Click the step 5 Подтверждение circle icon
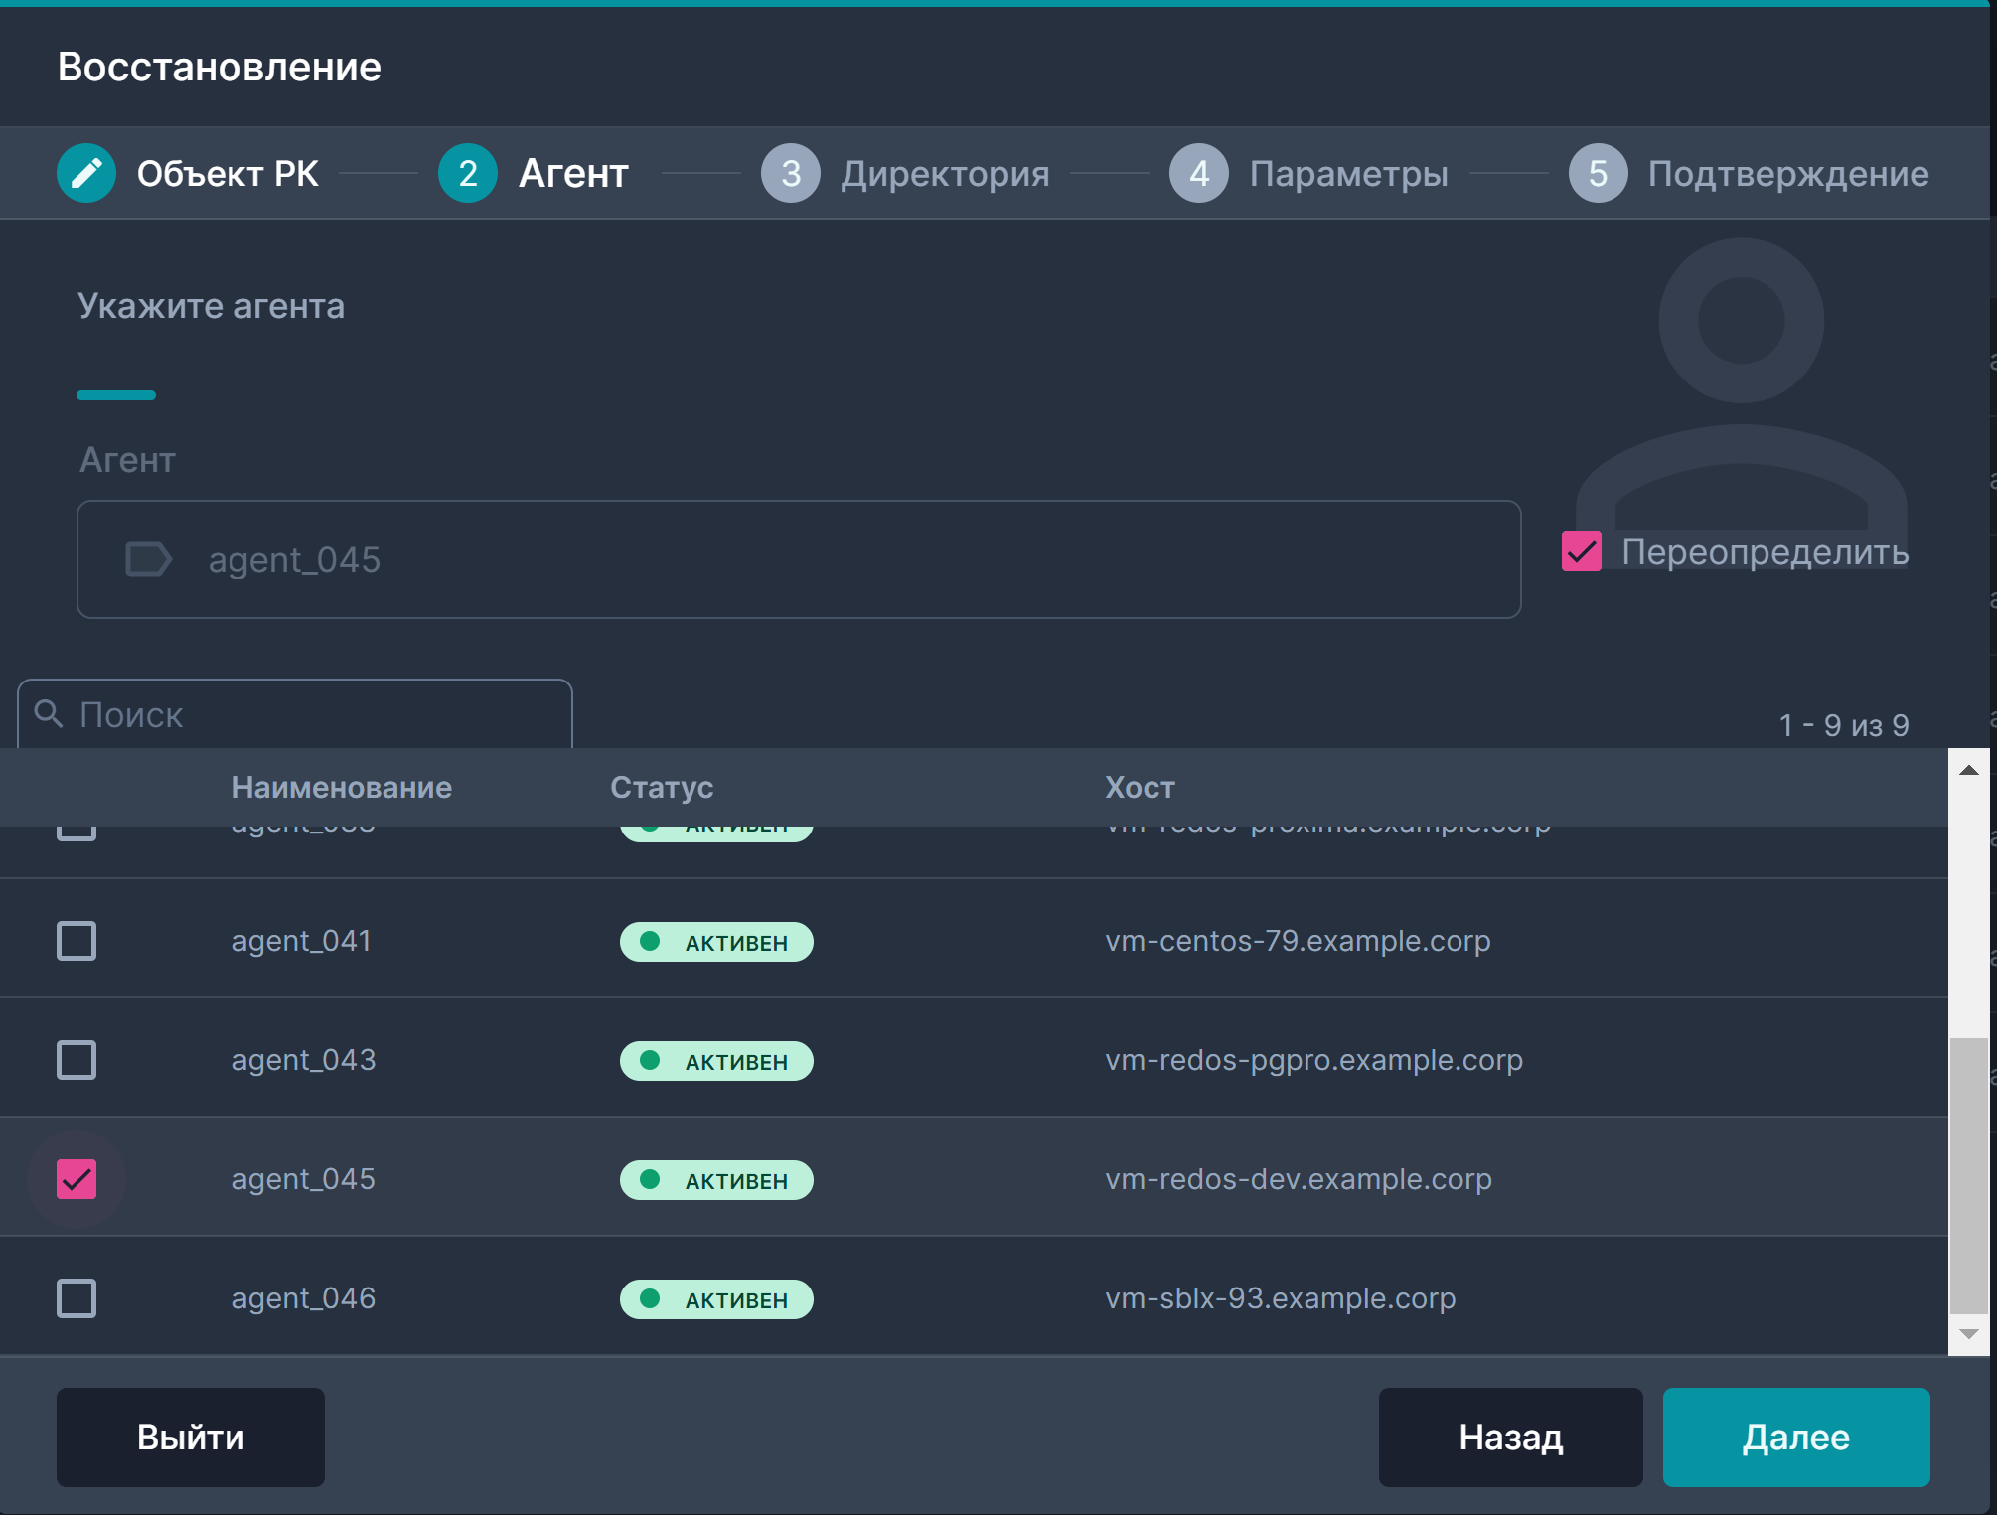 (1597, 173)
